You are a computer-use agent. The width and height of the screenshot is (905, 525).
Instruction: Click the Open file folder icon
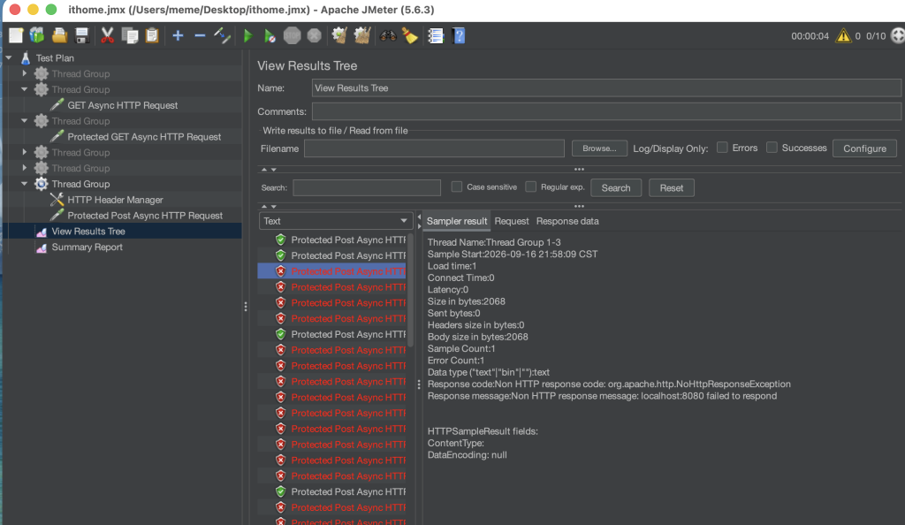tap(59, 35)
